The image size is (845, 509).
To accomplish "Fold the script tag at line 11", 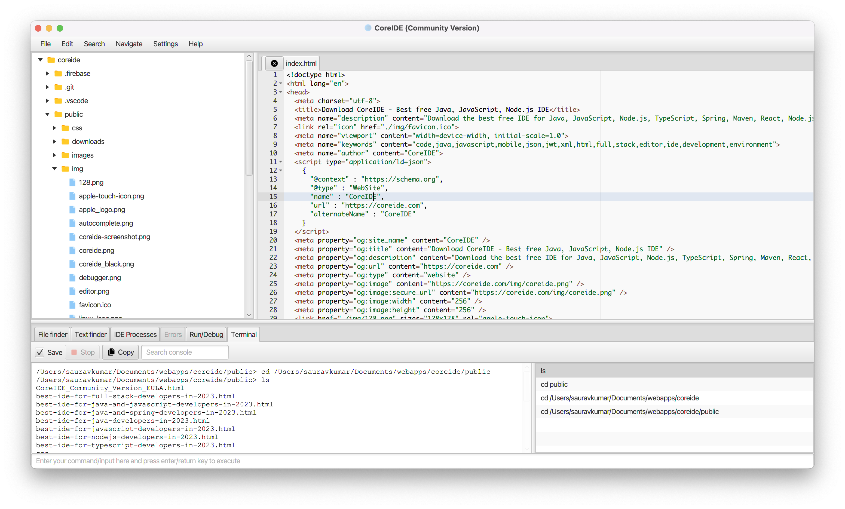I will click(x=281, y=162).
